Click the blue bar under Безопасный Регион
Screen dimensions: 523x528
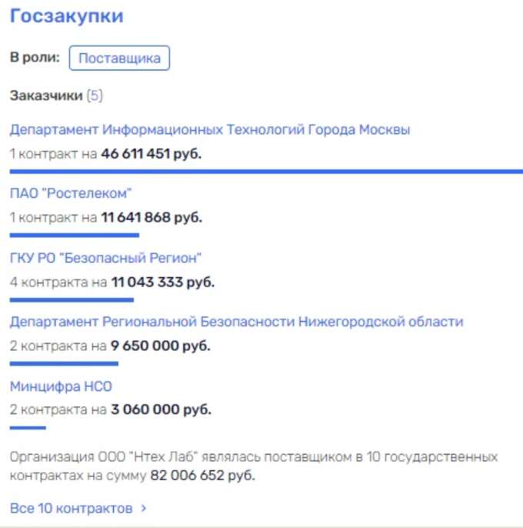[x=72, y=299]
